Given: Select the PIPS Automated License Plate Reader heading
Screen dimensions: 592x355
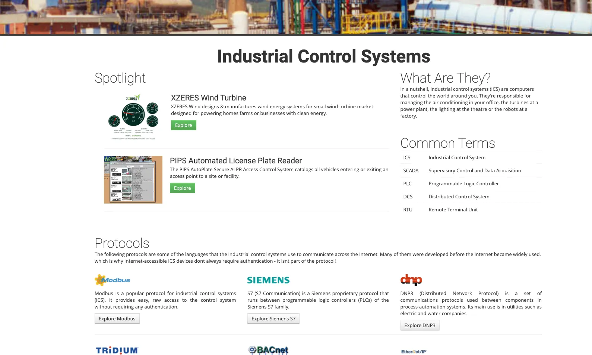Looking at the screenshot, I should (236, 161).
